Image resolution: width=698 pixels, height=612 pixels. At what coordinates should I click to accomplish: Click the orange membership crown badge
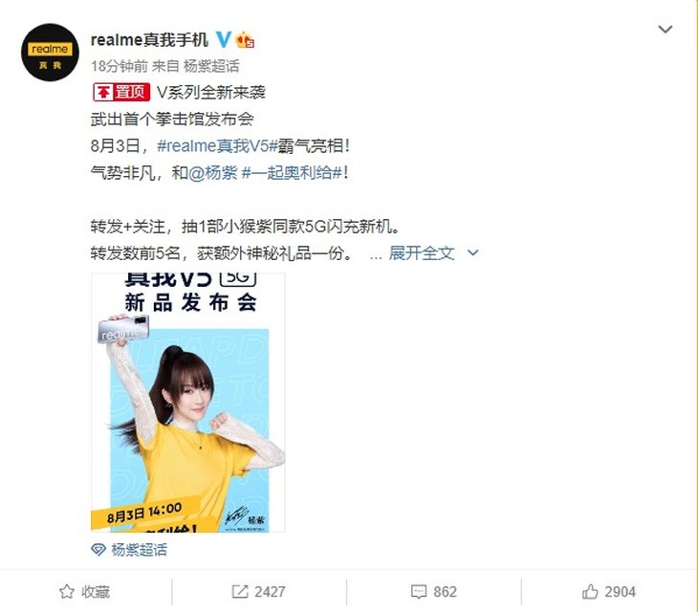(x=245, y=40)
